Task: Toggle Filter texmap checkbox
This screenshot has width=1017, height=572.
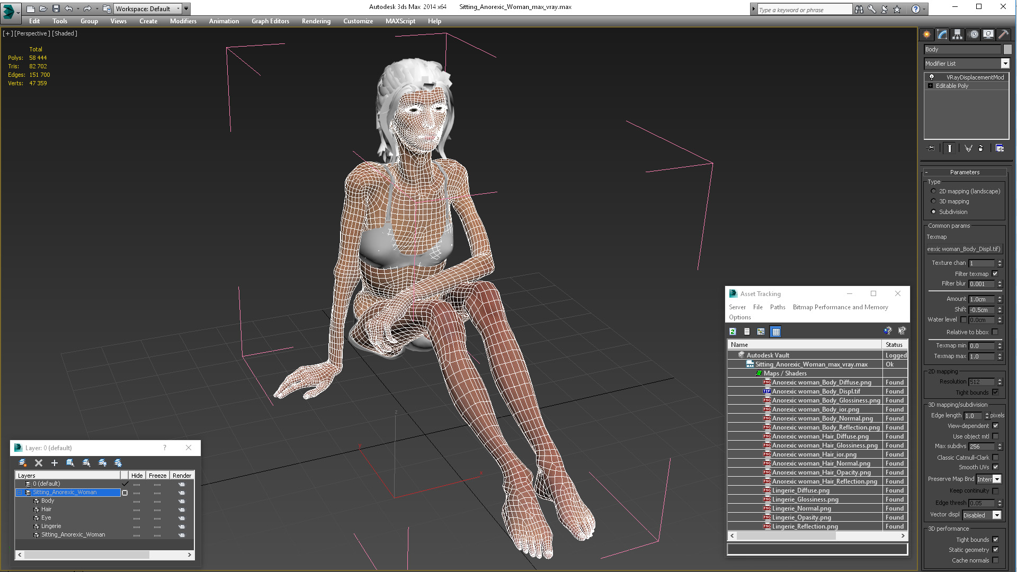Action: [995, 274]
